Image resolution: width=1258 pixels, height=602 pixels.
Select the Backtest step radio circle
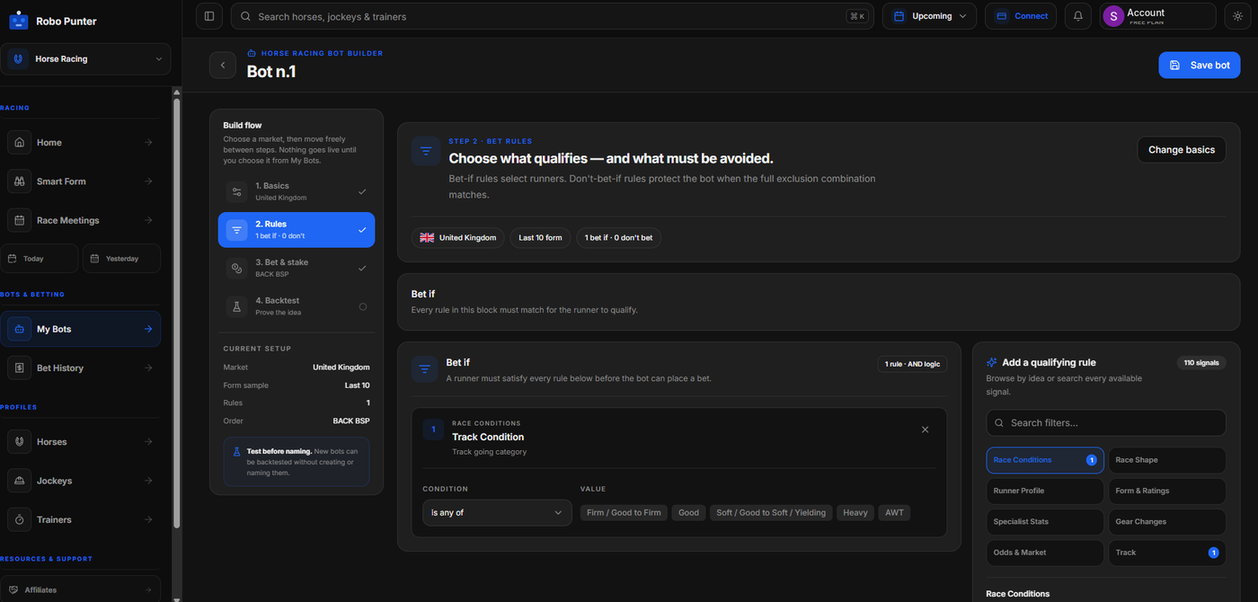pyautogui.click(x=363, y=306)
